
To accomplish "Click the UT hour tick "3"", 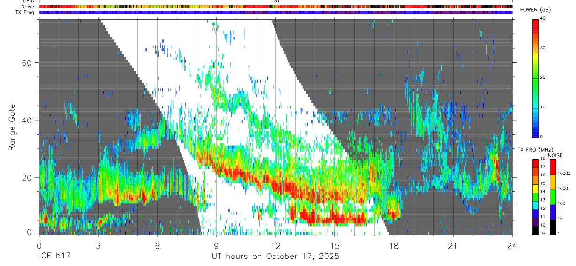I will 98,245.
